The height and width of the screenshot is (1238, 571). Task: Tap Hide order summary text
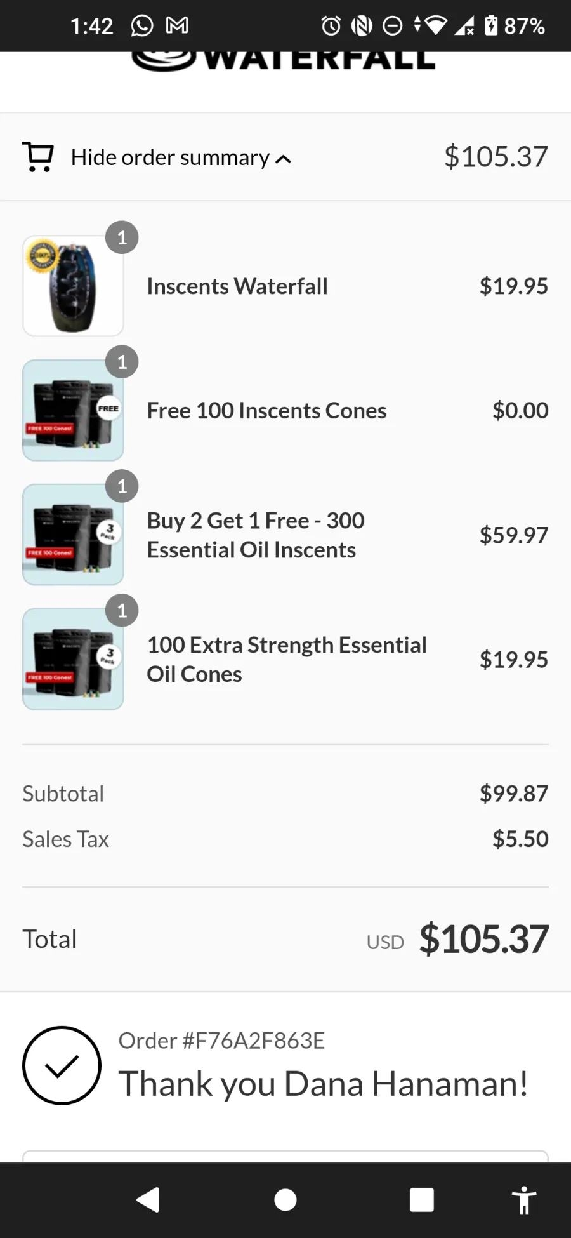(170, 157)
